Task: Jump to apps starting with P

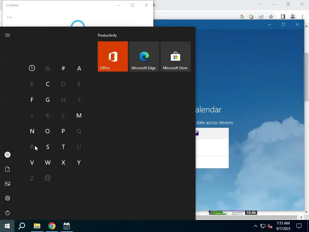Action: (63, 131)
